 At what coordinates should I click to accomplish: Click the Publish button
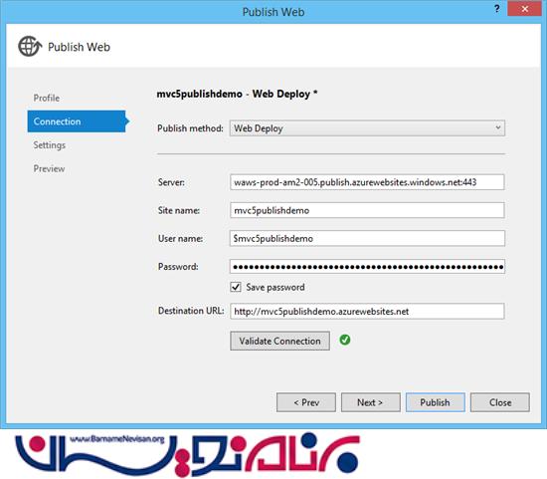click(x=435, y=402)
